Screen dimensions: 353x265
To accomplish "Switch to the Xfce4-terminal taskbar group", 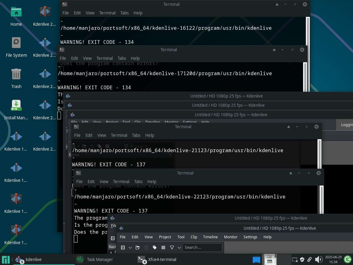I will coord(158,259).
